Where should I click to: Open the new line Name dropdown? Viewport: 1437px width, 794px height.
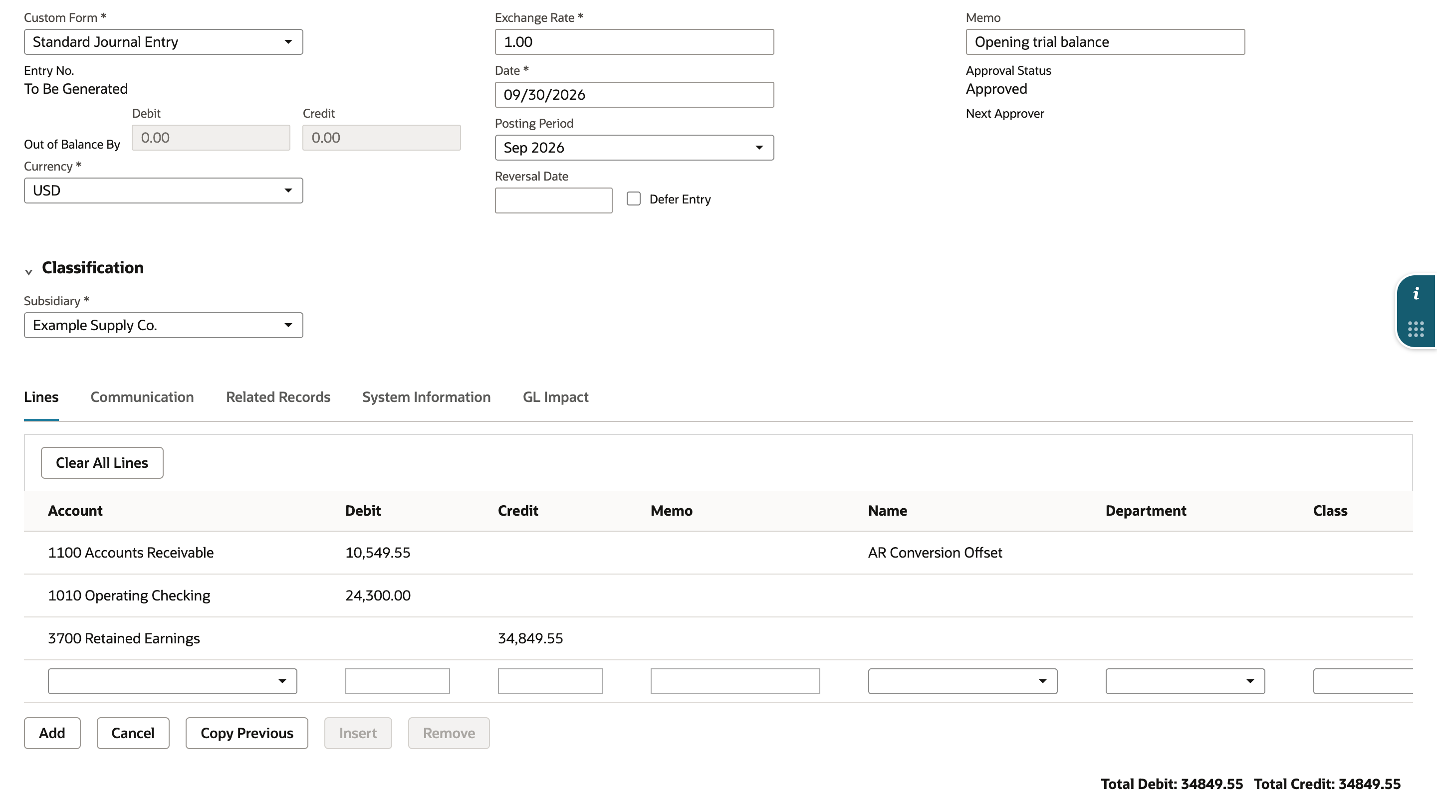[962, 681]
